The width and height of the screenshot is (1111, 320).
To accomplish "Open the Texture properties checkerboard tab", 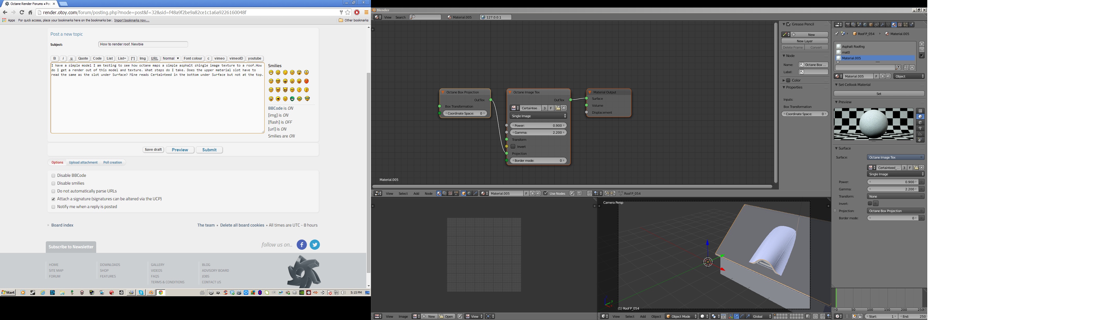I will (900, 25).
